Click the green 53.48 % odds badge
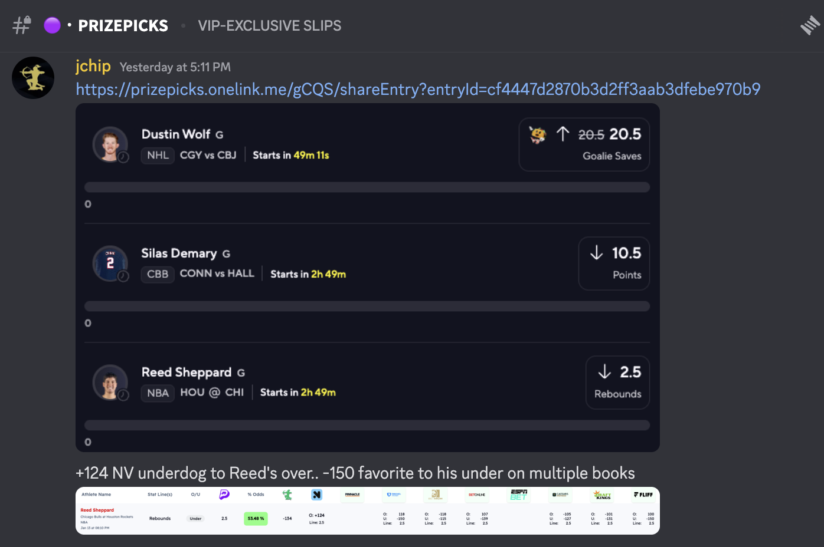824x547 pixels. coord(256,518)
